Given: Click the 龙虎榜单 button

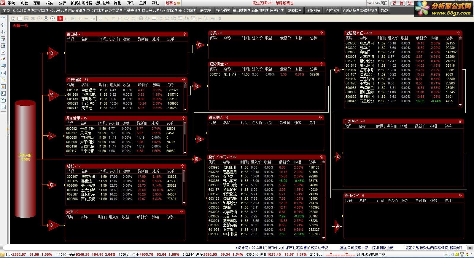Looking at the screenshot, I should point(295,10).
